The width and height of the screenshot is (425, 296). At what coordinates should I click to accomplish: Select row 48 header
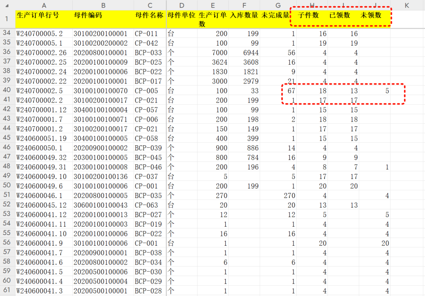click(x=7, y=166)
